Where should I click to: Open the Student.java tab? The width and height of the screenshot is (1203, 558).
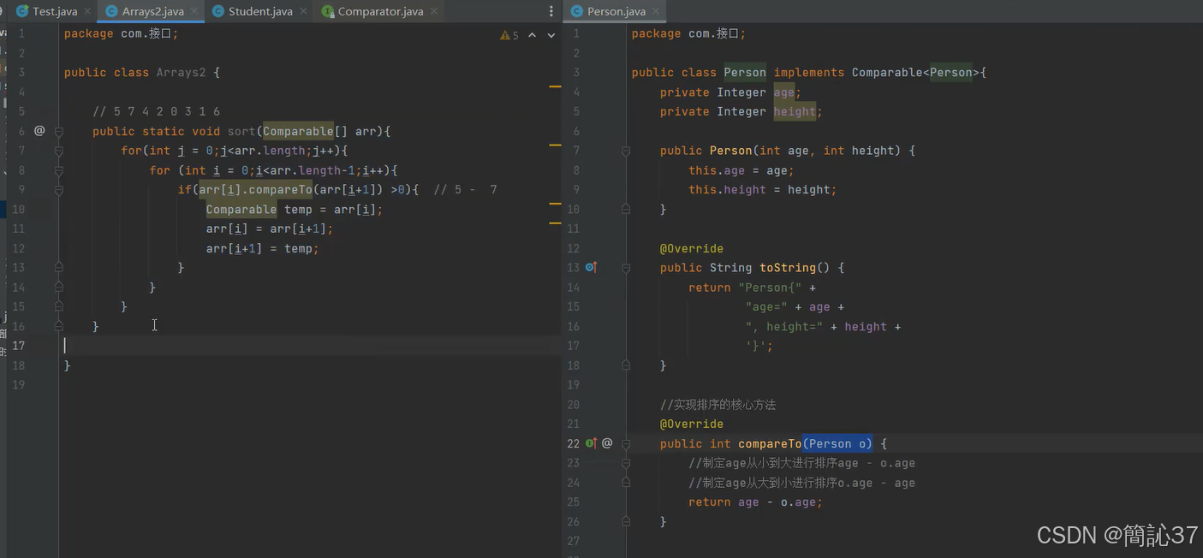[x=260, y=11]
